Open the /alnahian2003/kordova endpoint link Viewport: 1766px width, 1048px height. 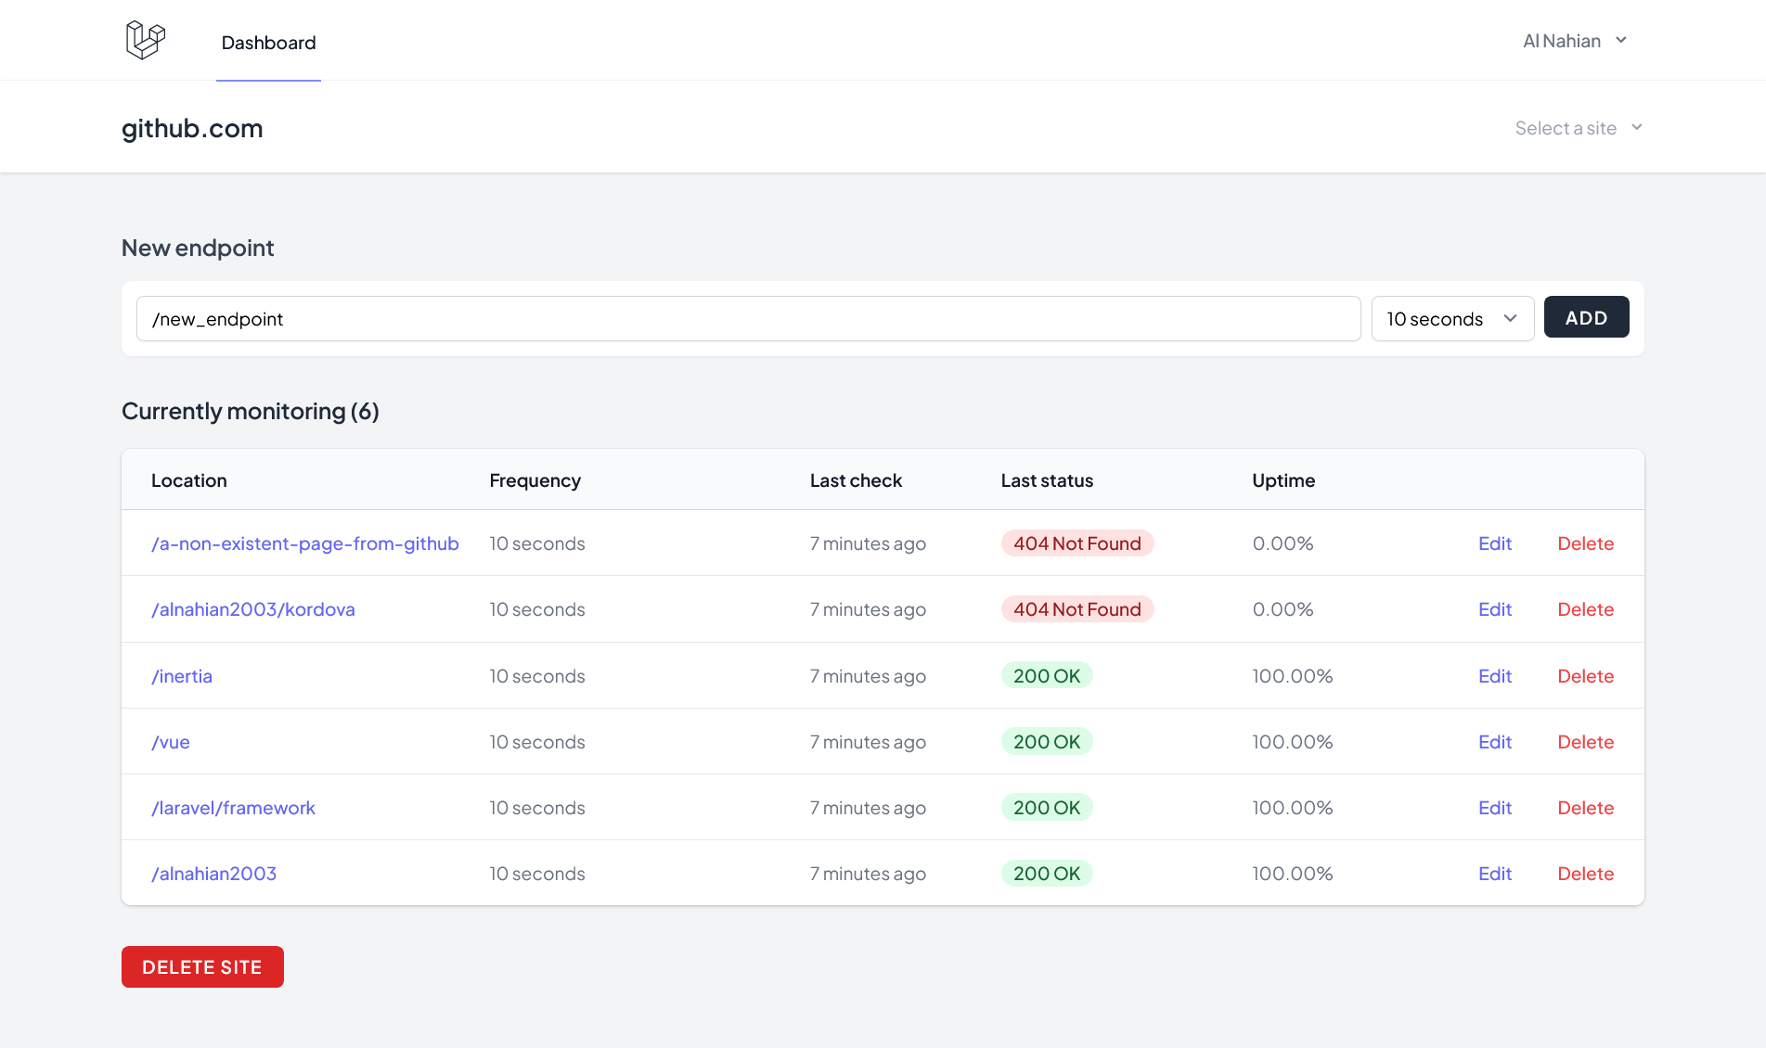coord(252,609)
